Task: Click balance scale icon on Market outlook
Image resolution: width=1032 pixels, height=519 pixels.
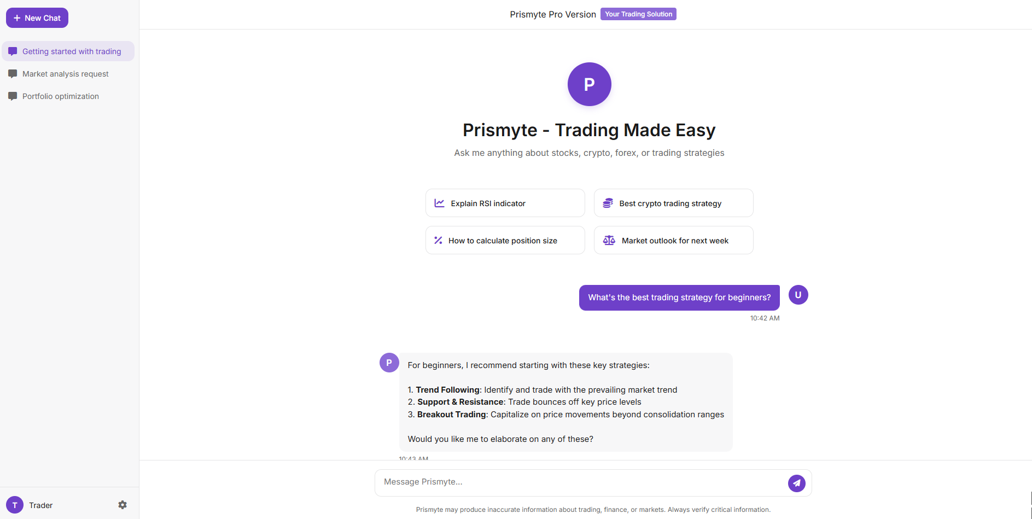Action: point(609,240)
